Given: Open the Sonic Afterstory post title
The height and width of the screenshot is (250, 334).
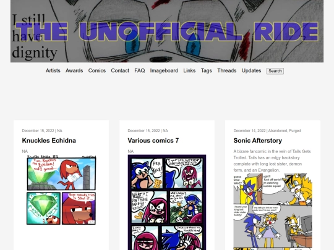Looking at the screenshot, I should point(258,141).
